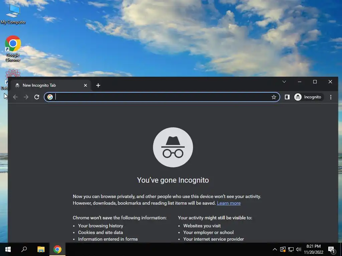Viewport: 342px width, 256px height.
Task: Maximize the Chrome window
Action: tap(315, 82)
